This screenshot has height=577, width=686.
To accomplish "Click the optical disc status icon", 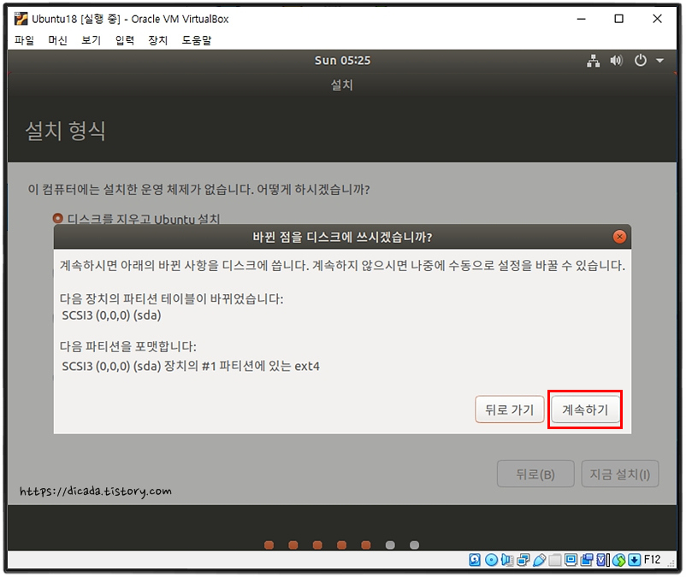I will pyautogui.click(x=491, y=560).
